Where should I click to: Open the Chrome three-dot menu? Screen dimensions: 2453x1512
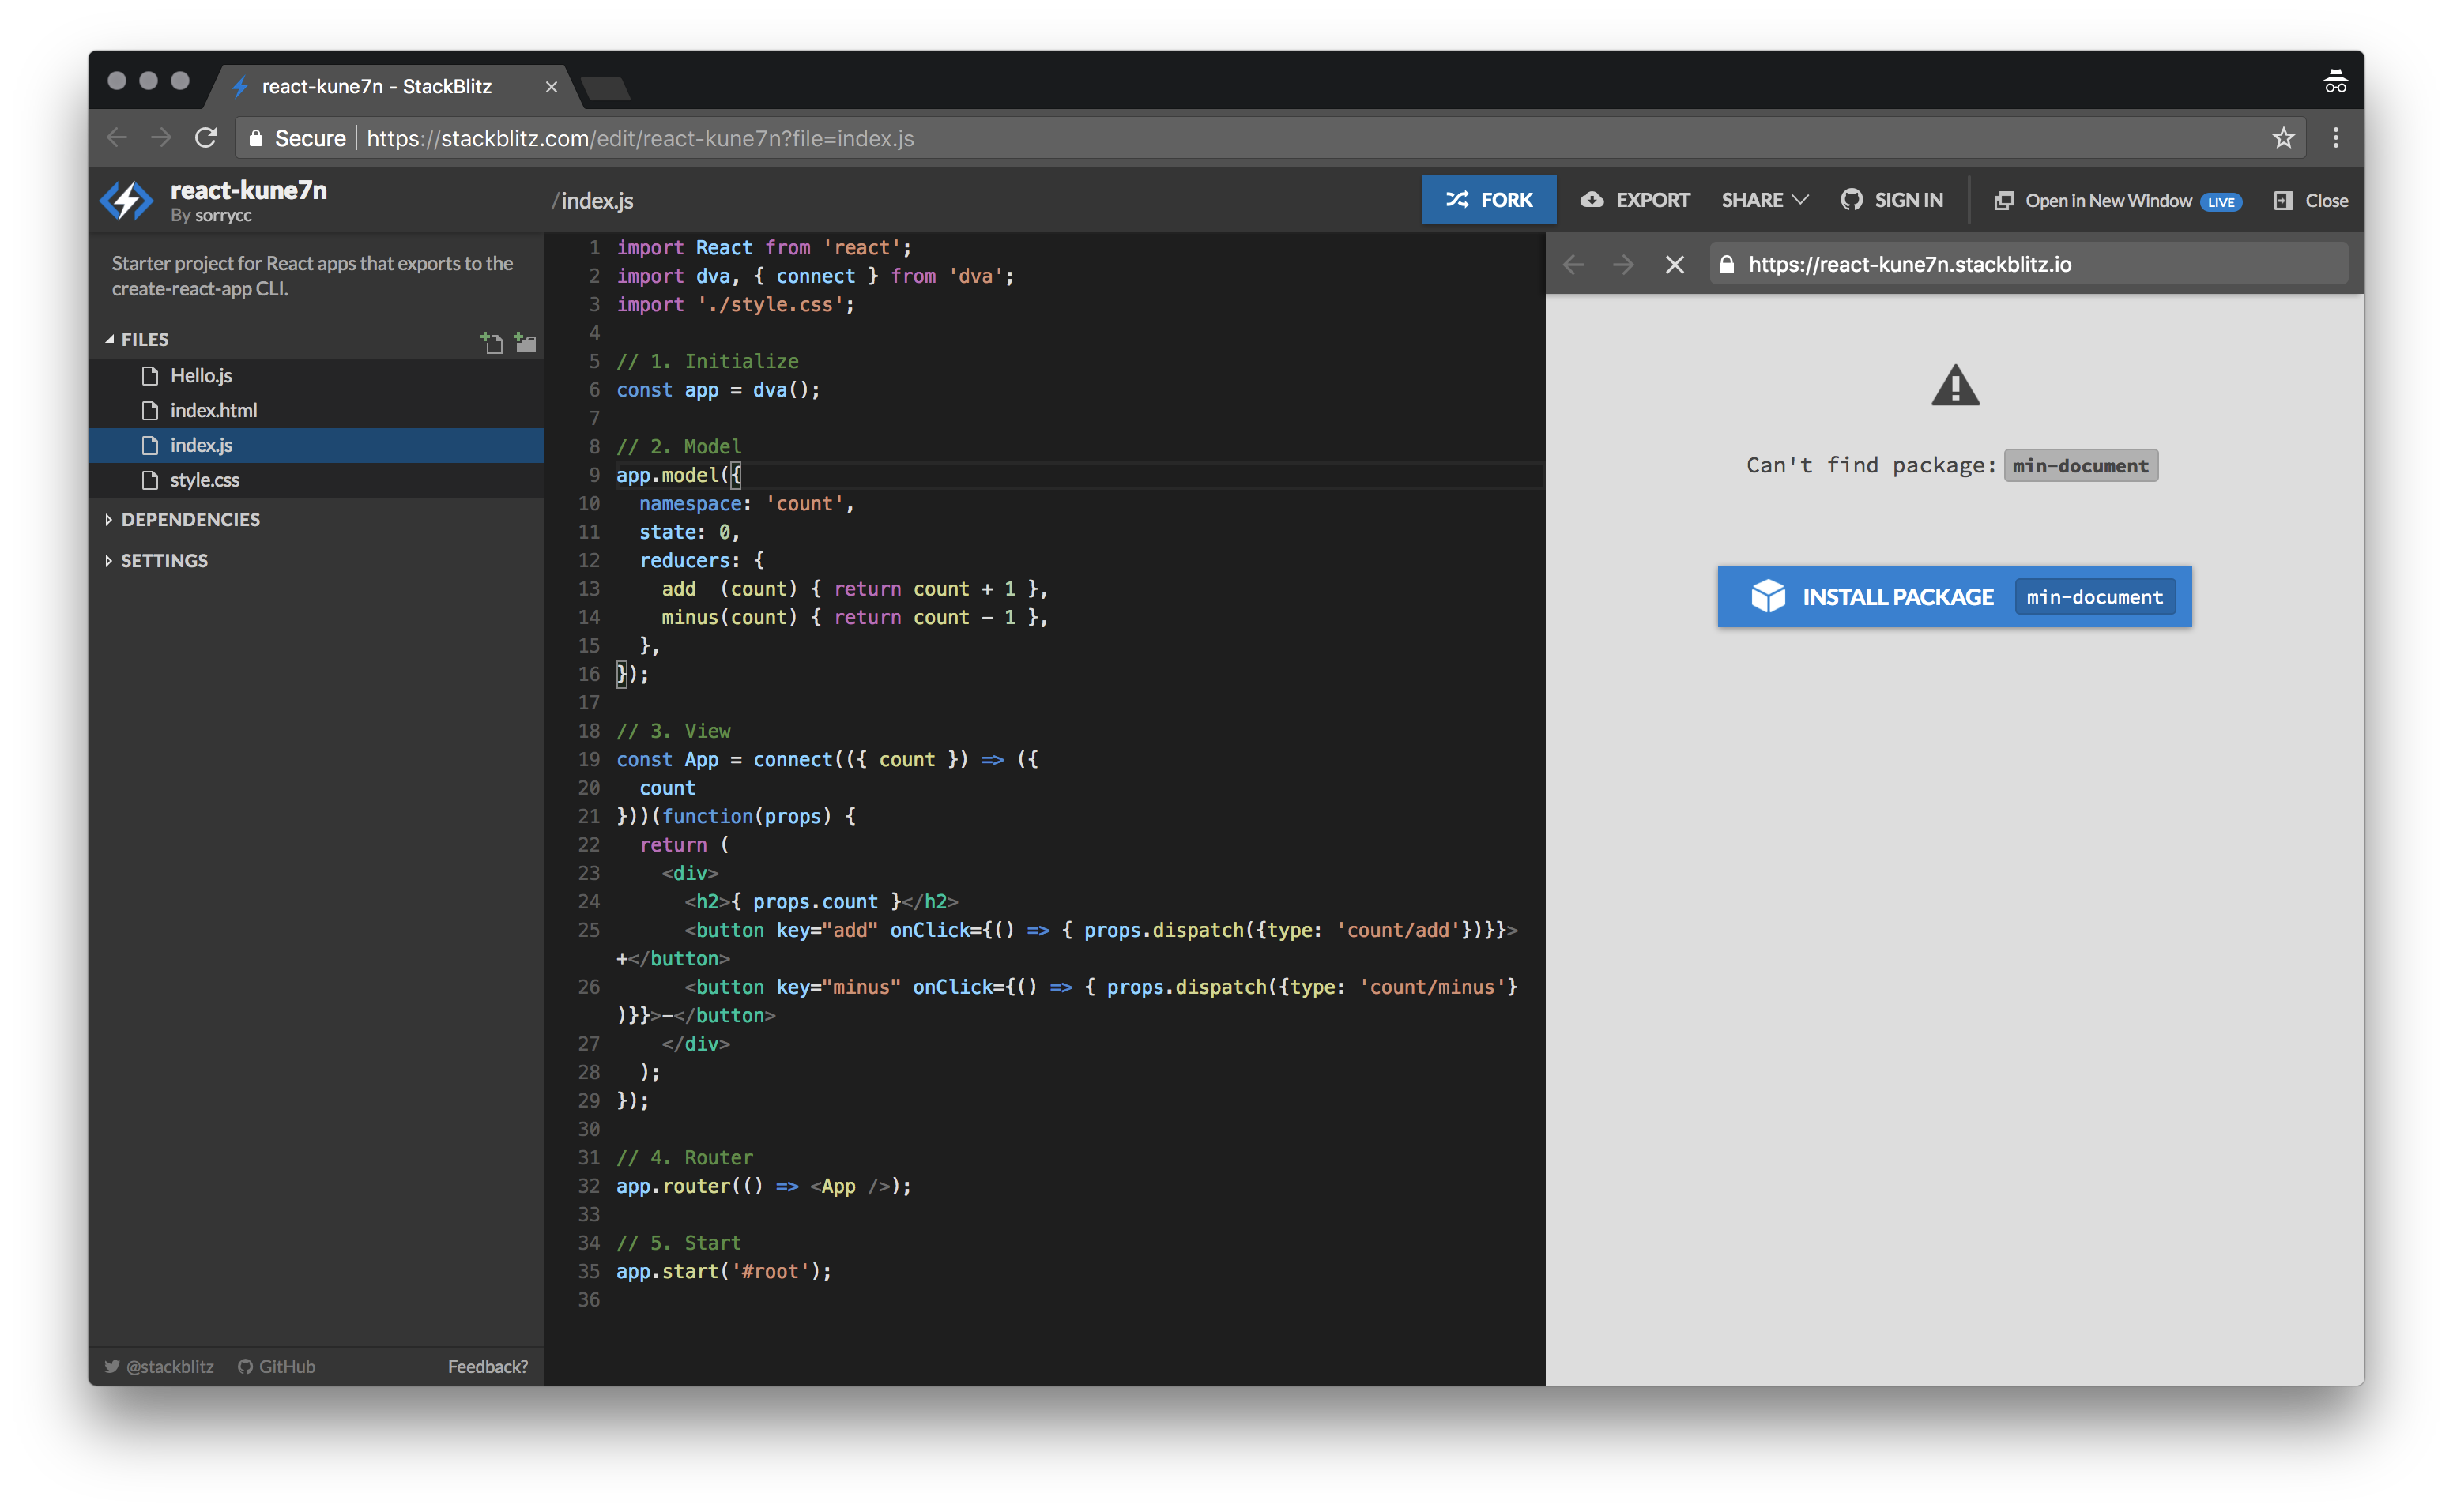coord(2335,138)
